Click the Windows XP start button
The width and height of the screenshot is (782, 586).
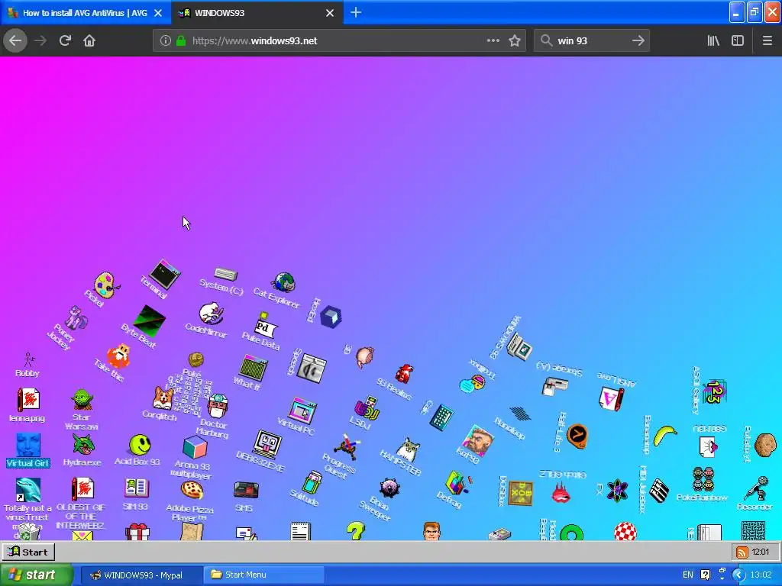(36, 575)
